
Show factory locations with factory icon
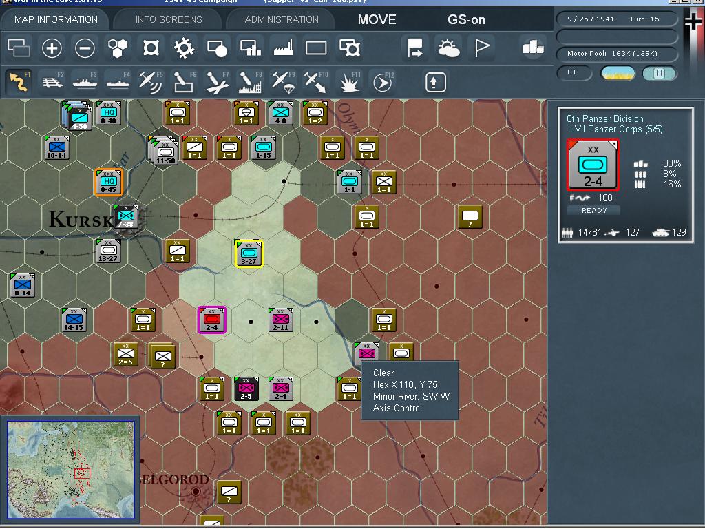click(x=283, y=48)
